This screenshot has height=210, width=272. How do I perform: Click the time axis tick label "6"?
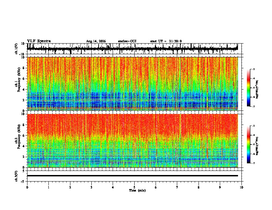click(x=156, y=187)
